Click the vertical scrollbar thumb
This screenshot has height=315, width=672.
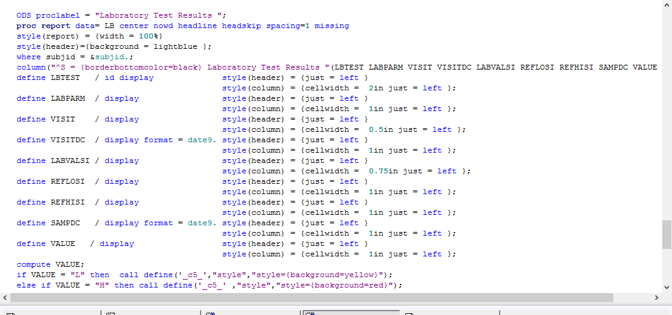(x=667, y=234)
